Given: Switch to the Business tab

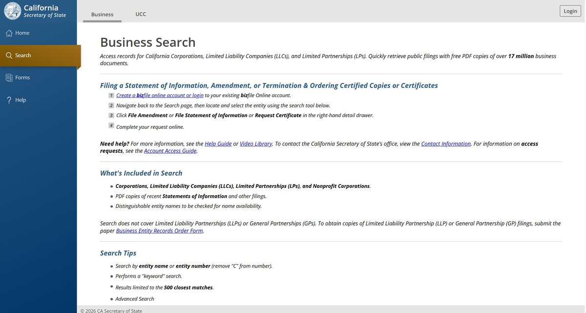Looking at the screenshot, I should coord(102,14).
